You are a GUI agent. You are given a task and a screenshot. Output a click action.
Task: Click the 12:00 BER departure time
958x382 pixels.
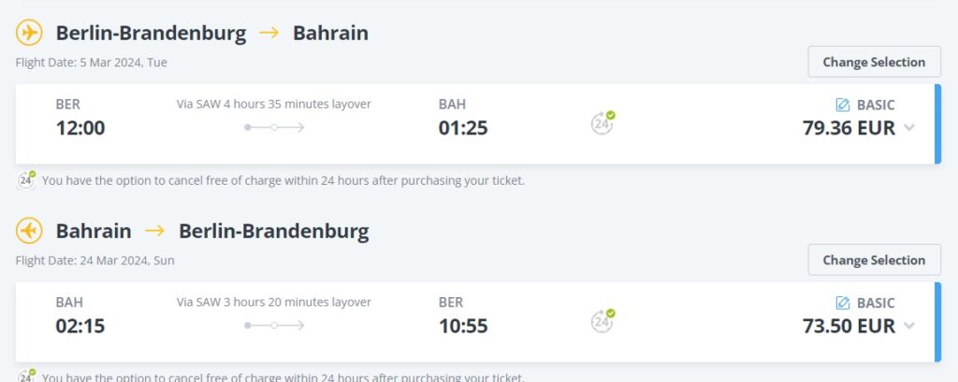[x=80, y=128]
